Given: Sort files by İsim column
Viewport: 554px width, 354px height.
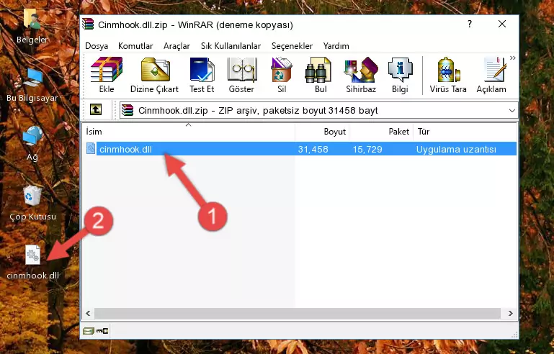Looking at the screenshot, I should coord(189,132).
